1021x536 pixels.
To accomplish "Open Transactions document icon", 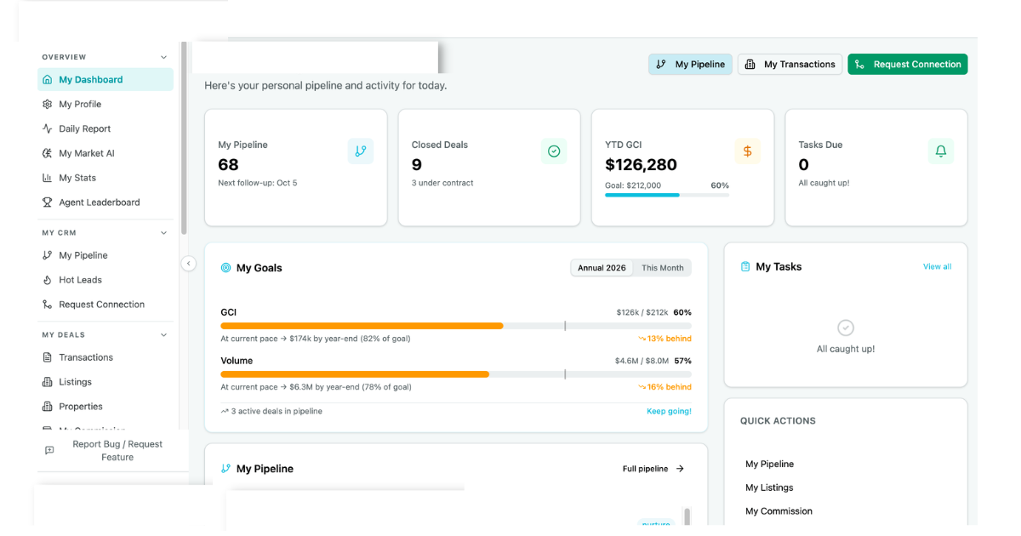I will point(48,357).
